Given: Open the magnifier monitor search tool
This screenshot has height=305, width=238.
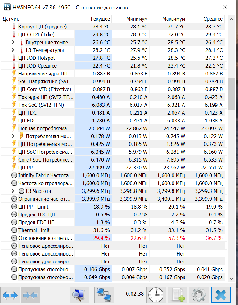Looking at the screenshot, I should point(79,295).
